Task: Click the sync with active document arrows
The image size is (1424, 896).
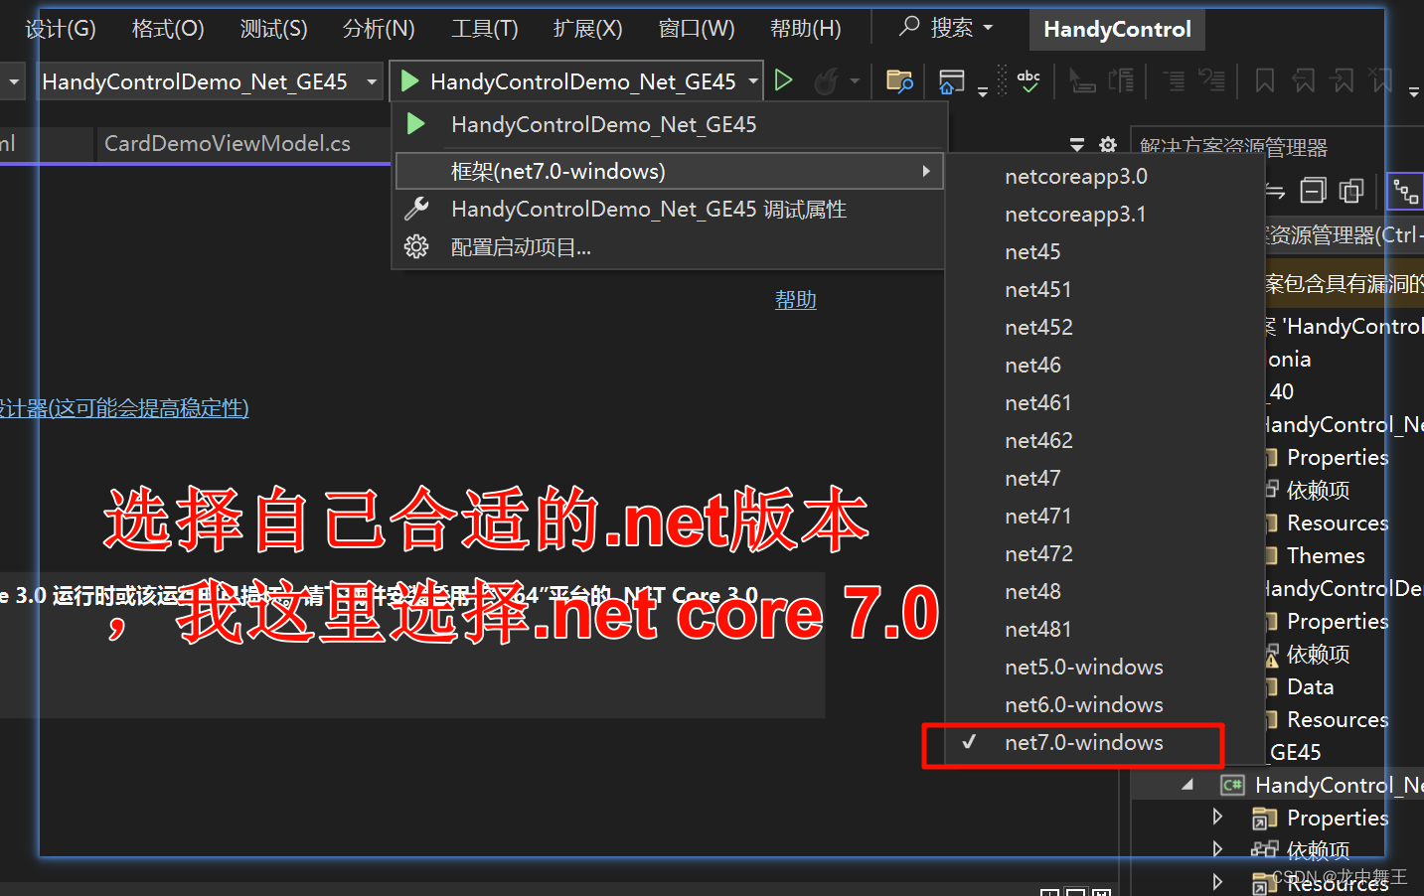Action: 1276,191
